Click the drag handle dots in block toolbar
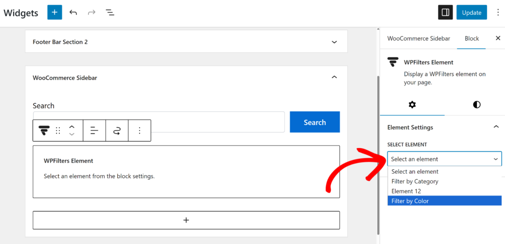This screenshot has width=505, height=244. tap(58, 131)
